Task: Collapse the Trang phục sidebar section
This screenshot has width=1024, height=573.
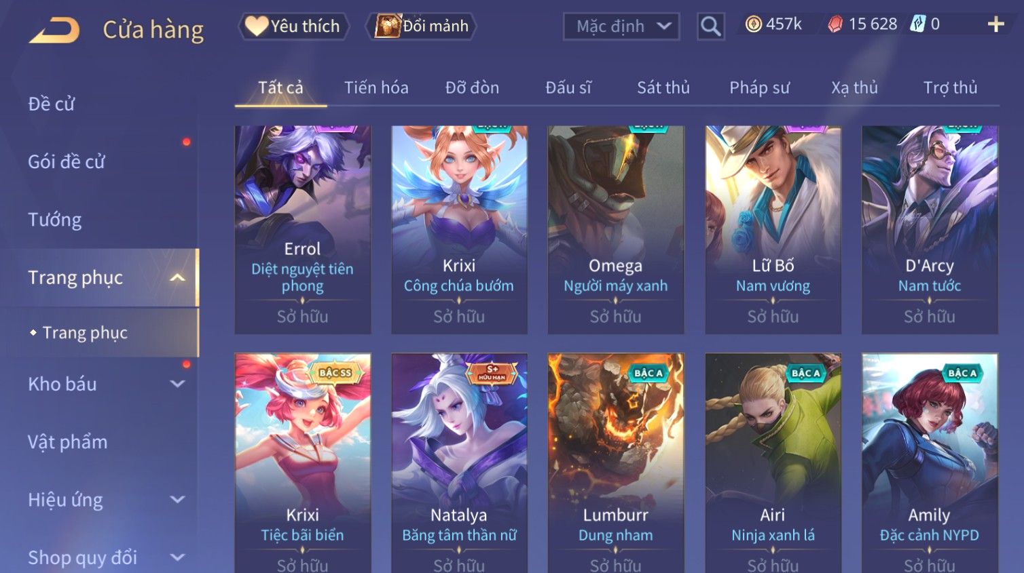Action: tap(177, 277)
